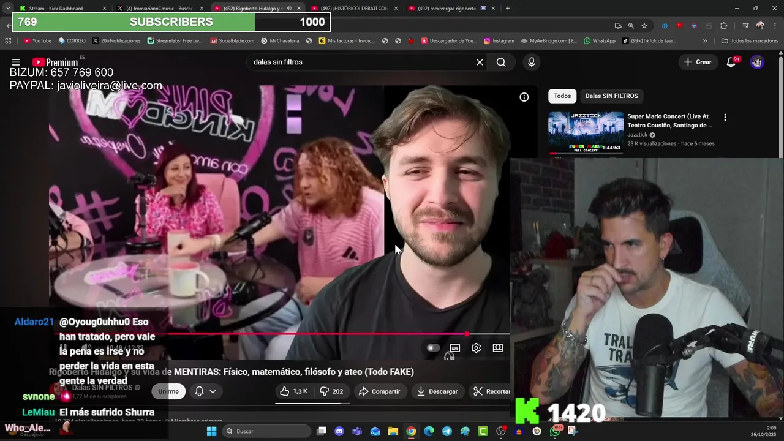784x441 pixels.
Task: Switch to the ¡HISTÓRICO! DEBATÍ CON tab
Action: [x=354, y=9]
